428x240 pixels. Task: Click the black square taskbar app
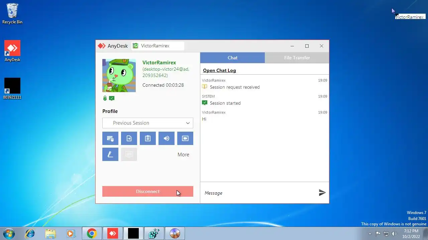coord(133,233)
